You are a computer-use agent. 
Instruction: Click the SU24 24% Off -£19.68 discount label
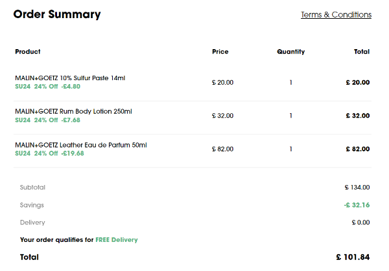pos(50,153)
